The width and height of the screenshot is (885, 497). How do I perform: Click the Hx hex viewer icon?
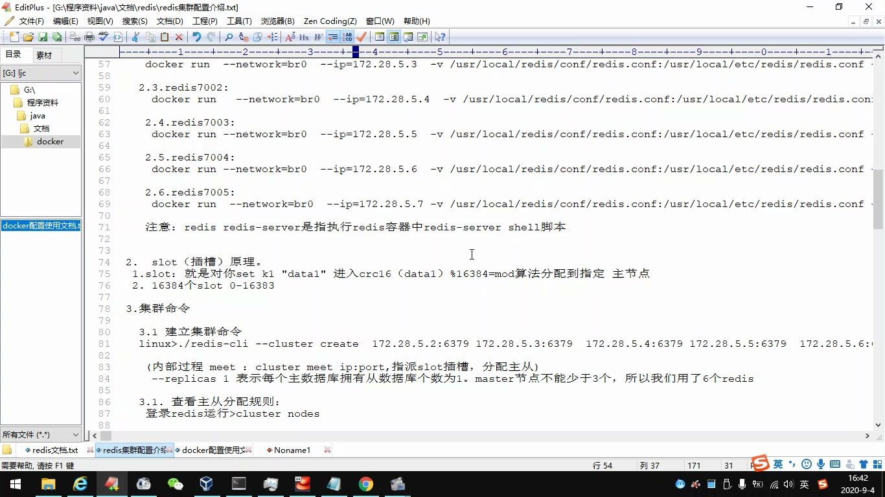(304, 37)
